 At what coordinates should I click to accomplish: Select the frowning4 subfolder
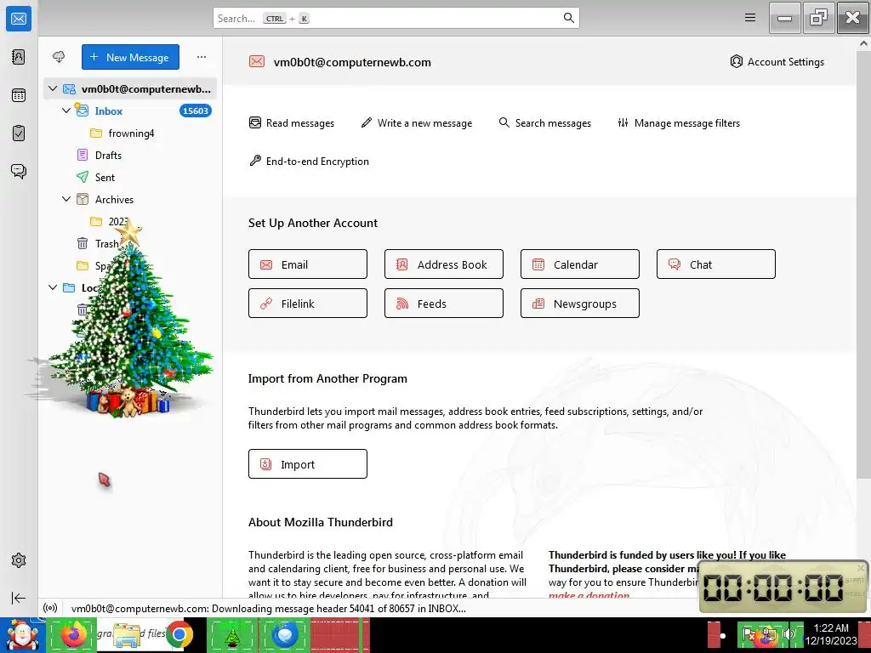tap(130, 133)
